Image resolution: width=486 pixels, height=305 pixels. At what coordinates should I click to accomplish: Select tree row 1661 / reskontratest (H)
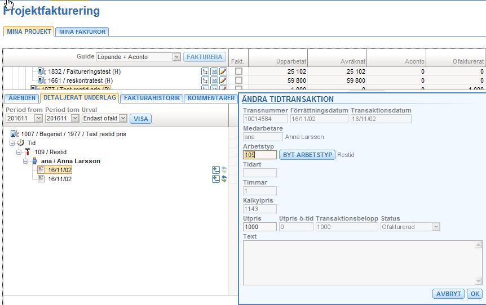pos(80,80)
